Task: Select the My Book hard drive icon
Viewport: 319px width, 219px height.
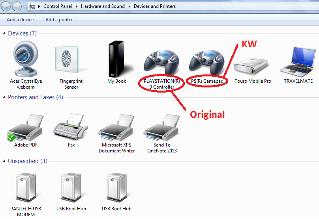Action: 116,58
